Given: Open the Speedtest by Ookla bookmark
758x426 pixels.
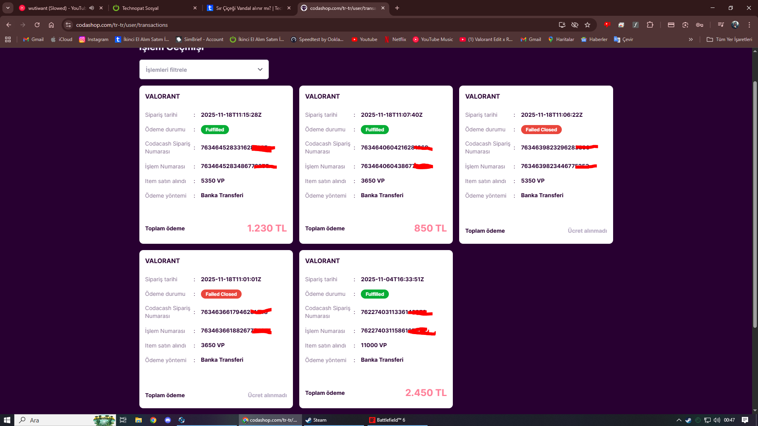Looking at the screenshot, I should pos(317,39).
